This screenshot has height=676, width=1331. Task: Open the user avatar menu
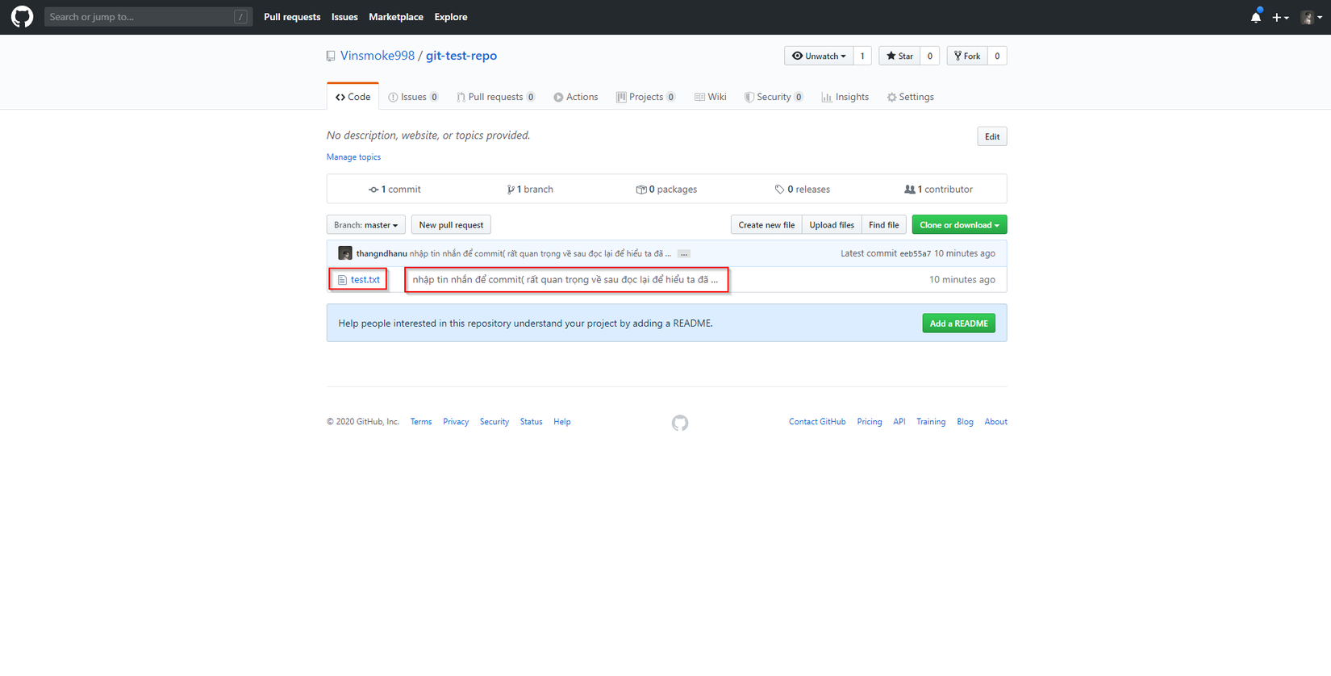(x=1312, y=17)
